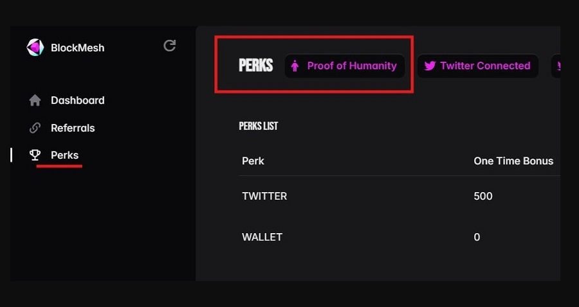Click the One Time Bonus column header
The height and width of the screenshot is (307, 579).
513,161
